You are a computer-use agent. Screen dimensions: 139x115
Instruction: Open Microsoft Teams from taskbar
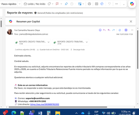31,113
